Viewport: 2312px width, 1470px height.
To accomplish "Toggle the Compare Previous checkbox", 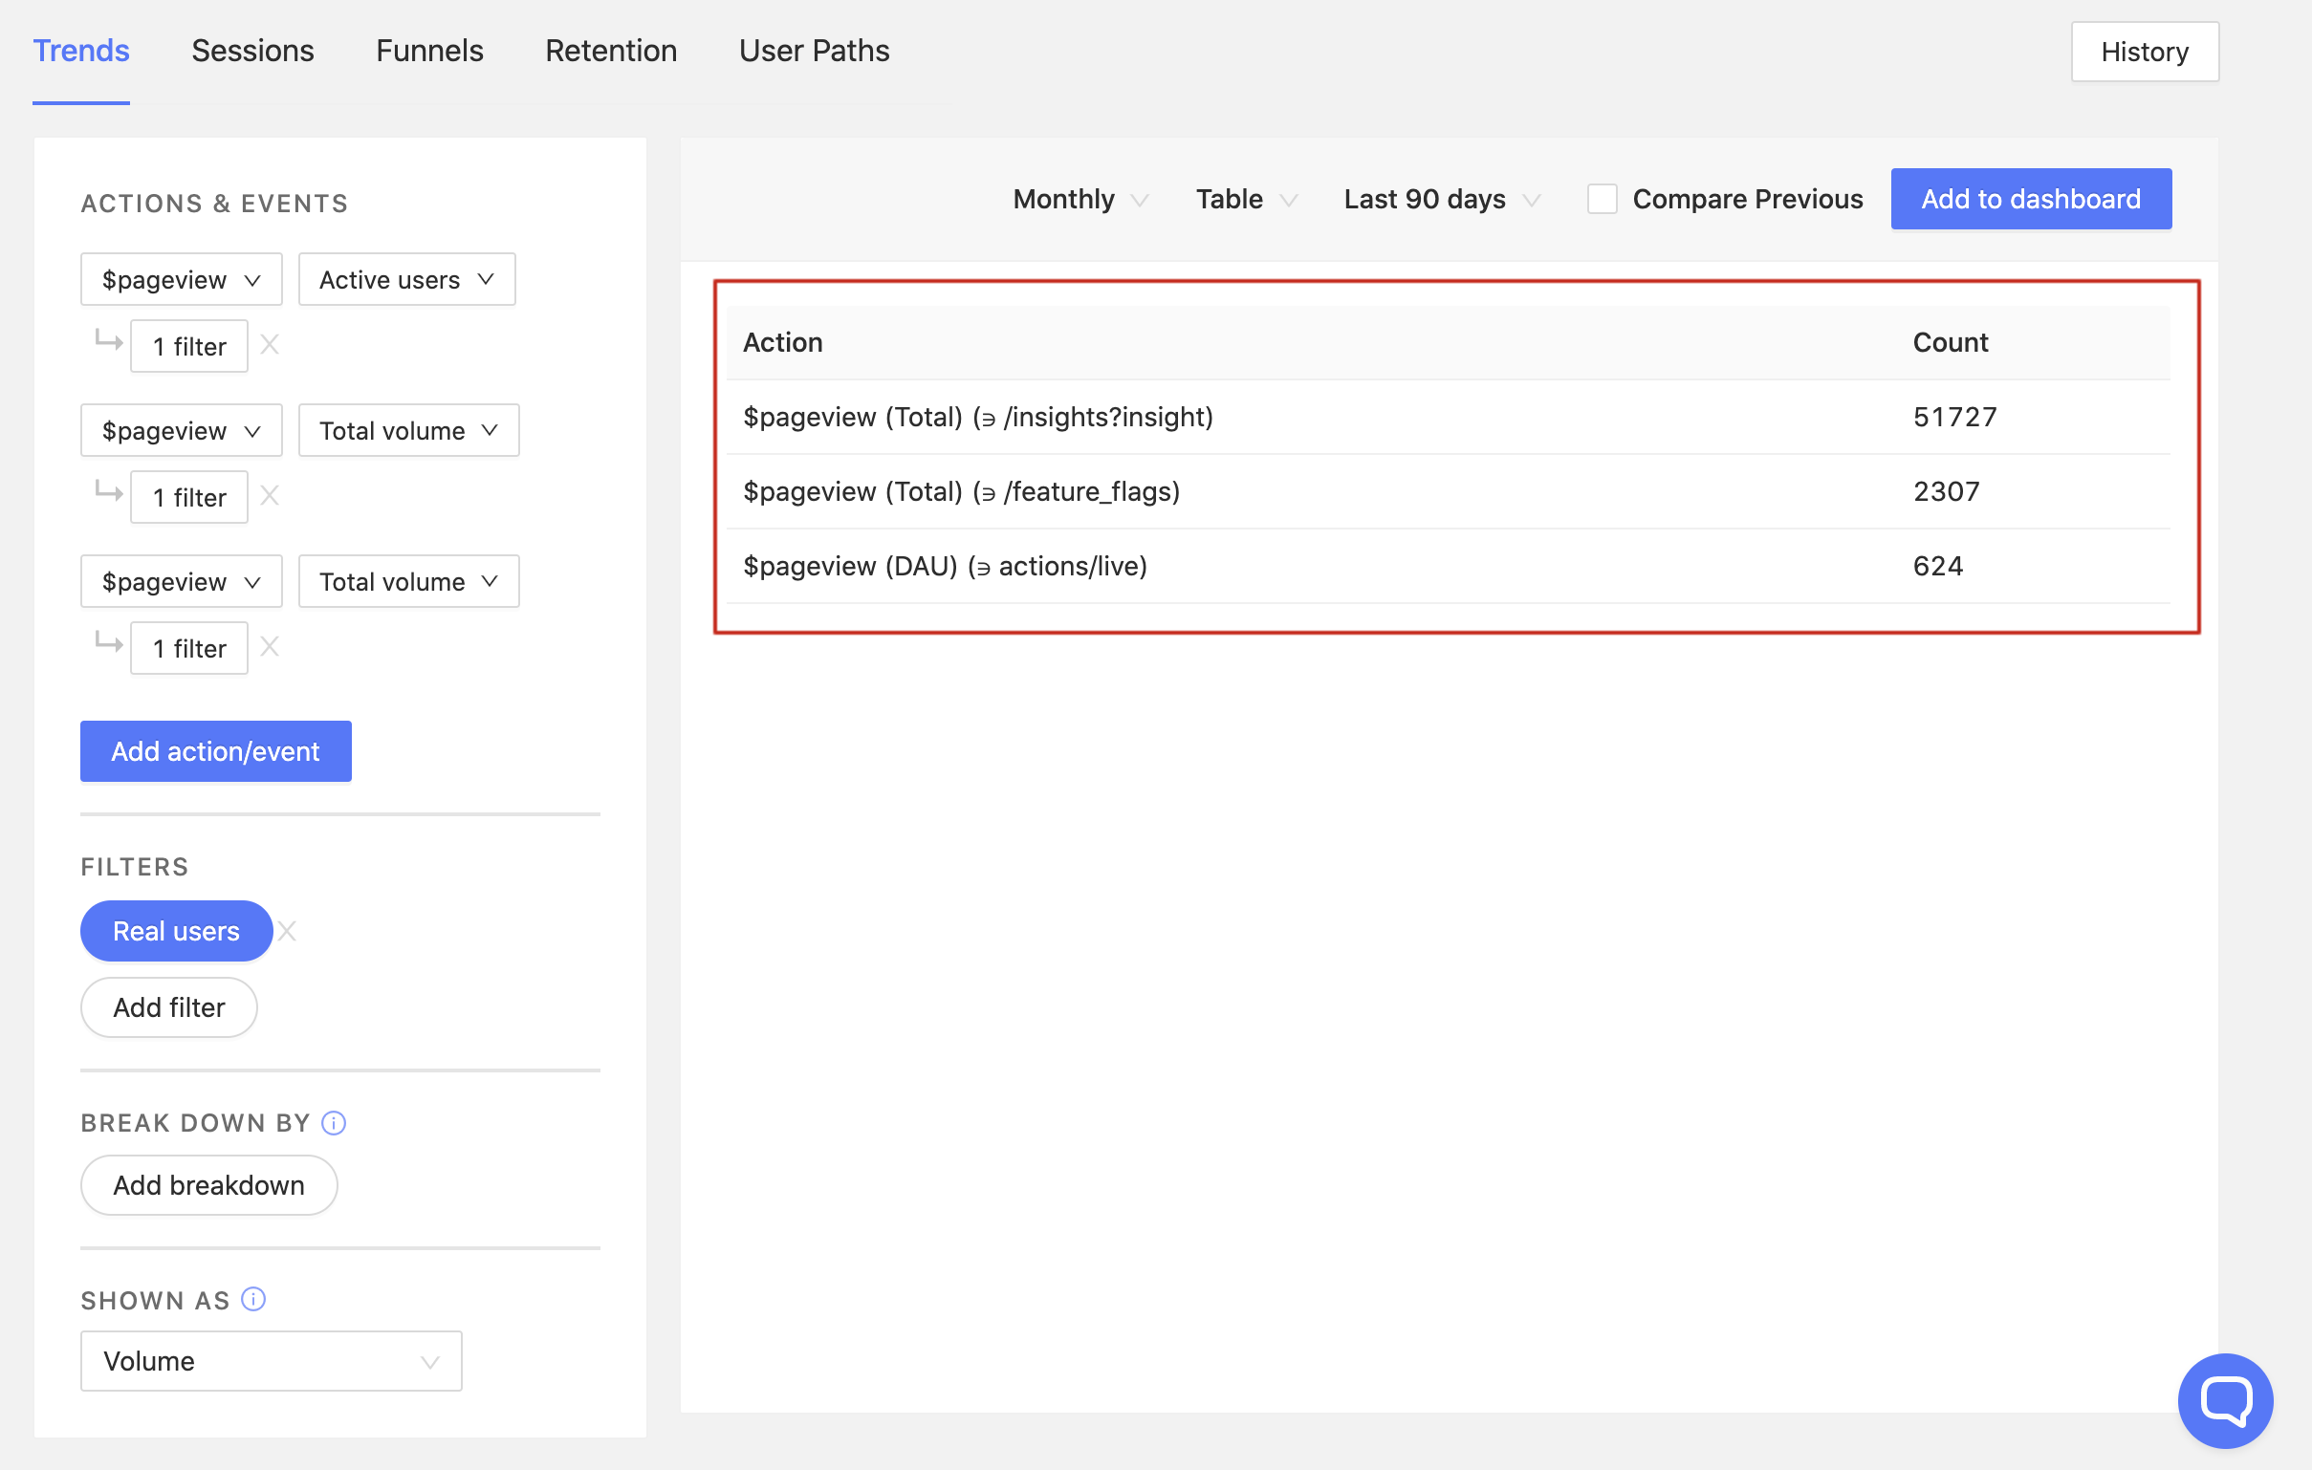I will coord(1602,199).
